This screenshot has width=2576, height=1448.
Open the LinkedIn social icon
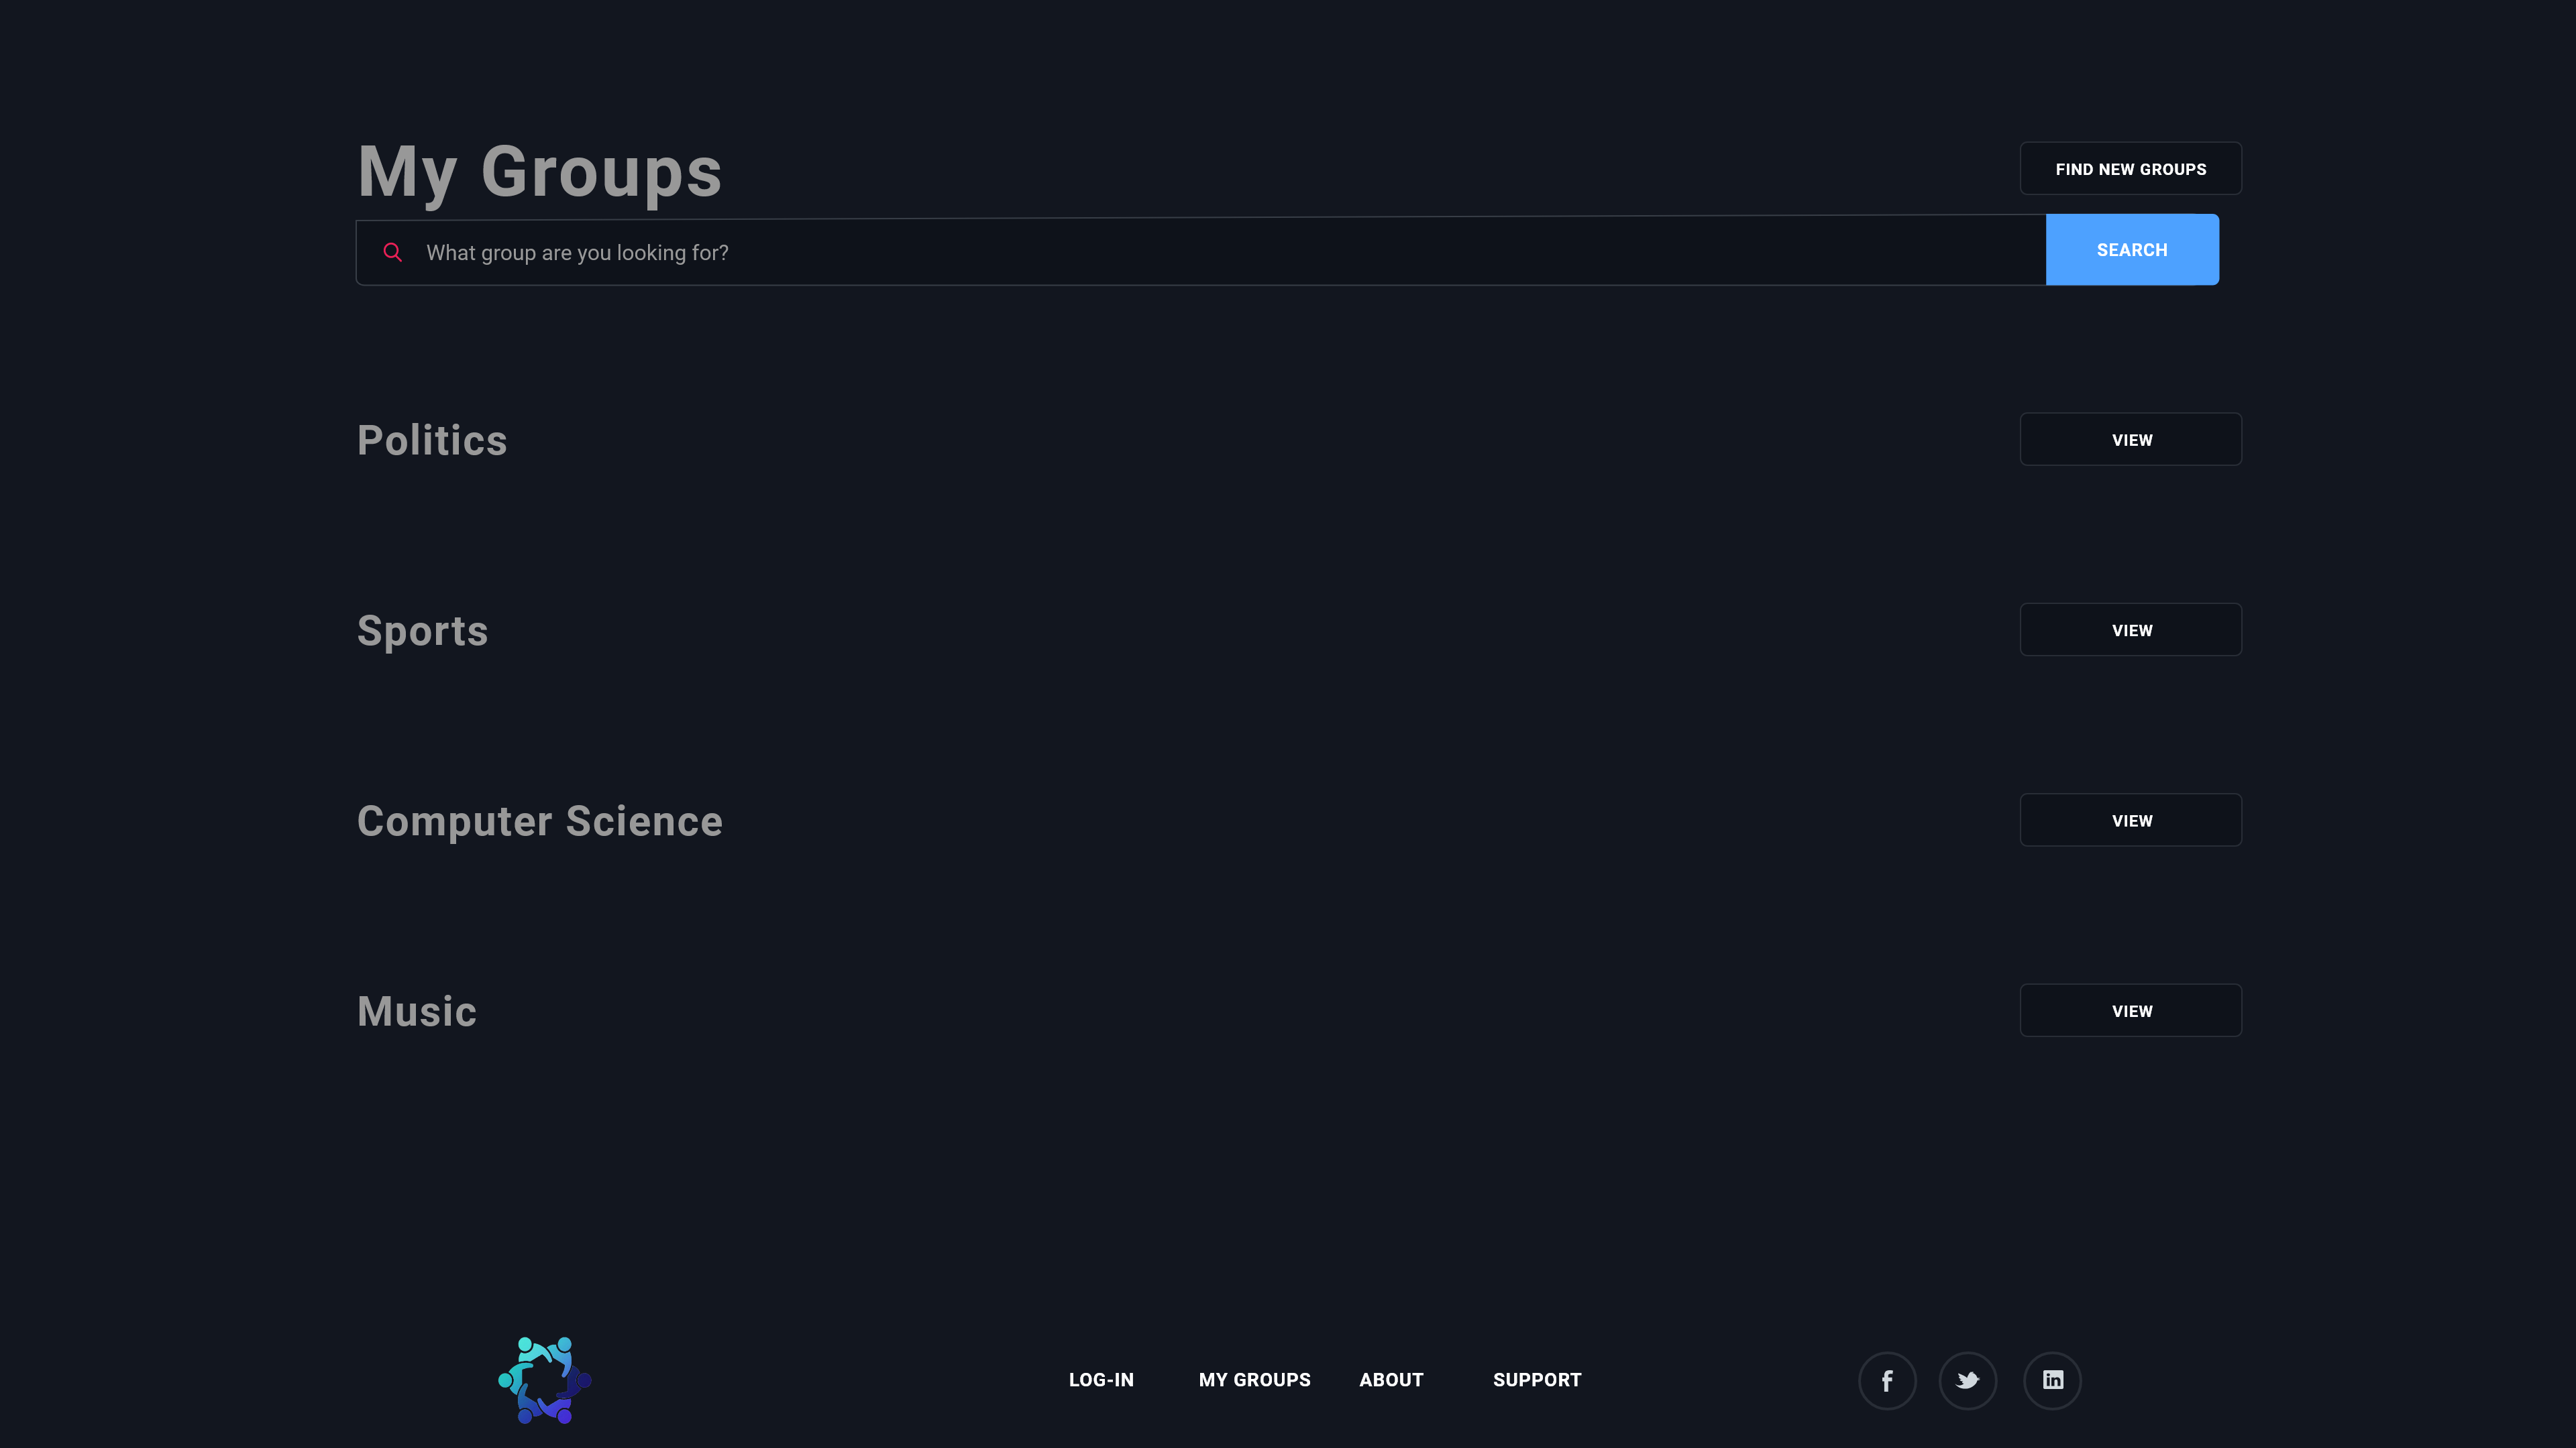tap(2052, 1380)
